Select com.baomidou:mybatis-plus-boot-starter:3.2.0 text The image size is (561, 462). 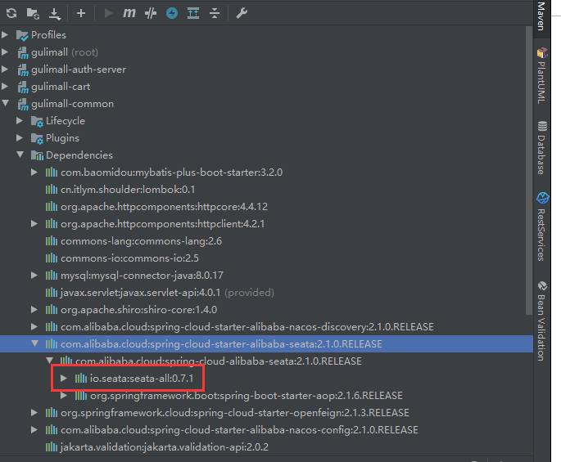(171, 173)
